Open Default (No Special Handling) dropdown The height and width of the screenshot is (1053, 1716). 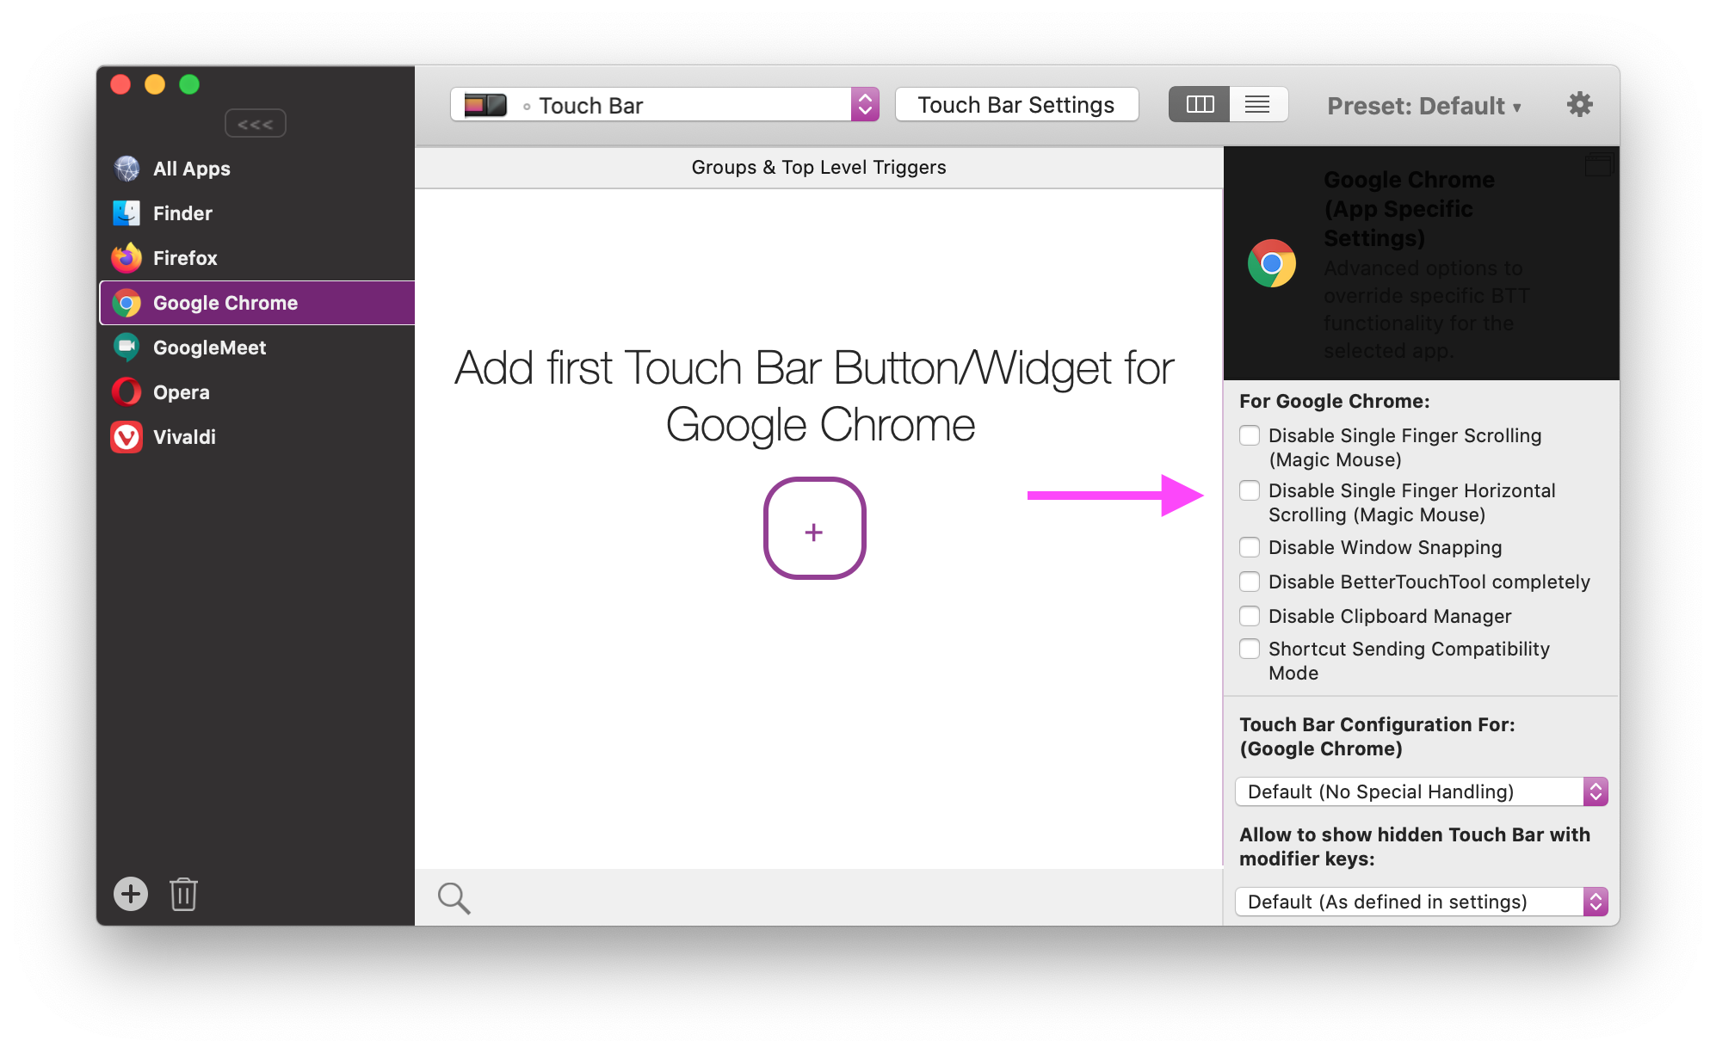tap(1421, 791)
